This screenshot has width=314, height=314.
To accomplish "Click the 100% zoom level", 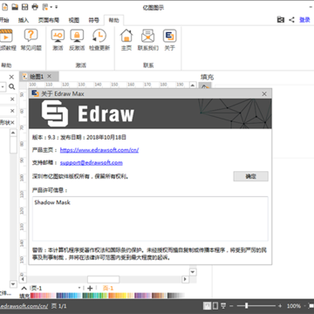I will (294, 306).
